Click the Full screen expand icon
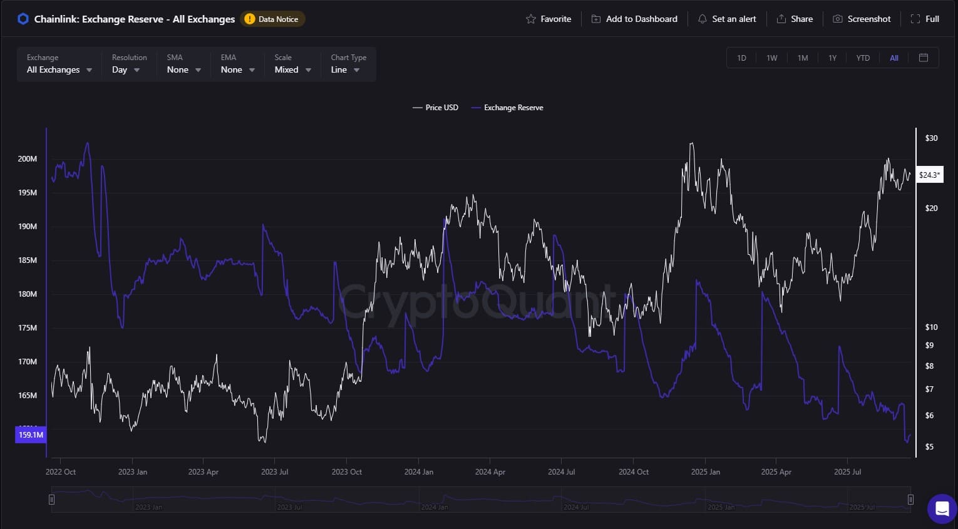The image size is (958, 529). click(x=915, y=19)
